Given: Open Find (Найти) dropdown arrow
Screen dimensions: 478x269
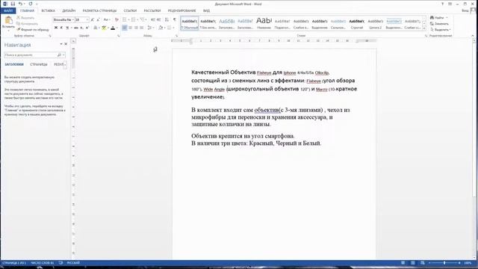Looking at the screenshot, I should (447, 18).
